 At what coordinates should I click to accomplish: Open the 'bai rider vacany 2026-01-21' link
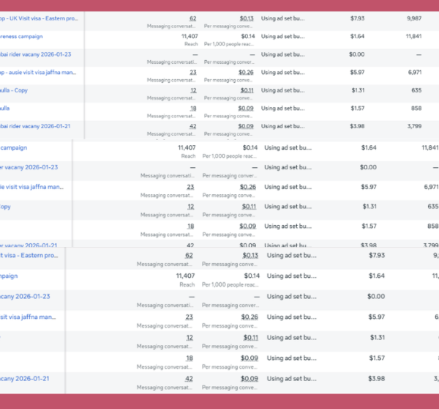tap(36, 126)
